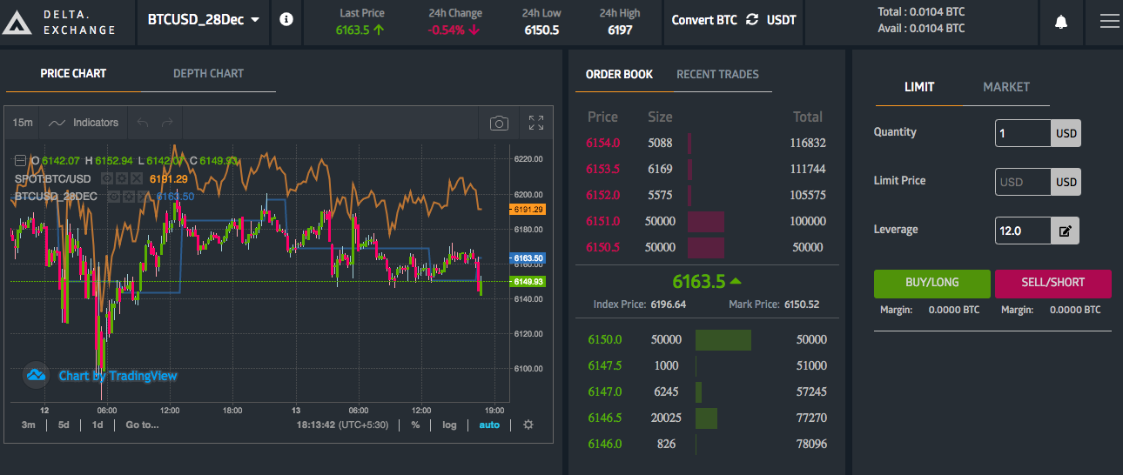Open the hamburger menu
This screenshot has height=475, width=1123.
point(1109,22)
